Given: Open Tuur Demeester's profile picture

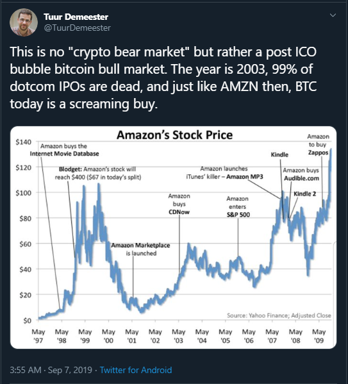Looking at the screenshot, I should [x=24, y=22].
